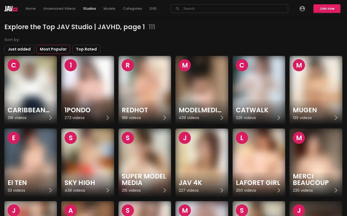Click the chevron arrow on the 1PONDO card
The width and height of the screenshot is (347, 216).
(x=108, y=118)
